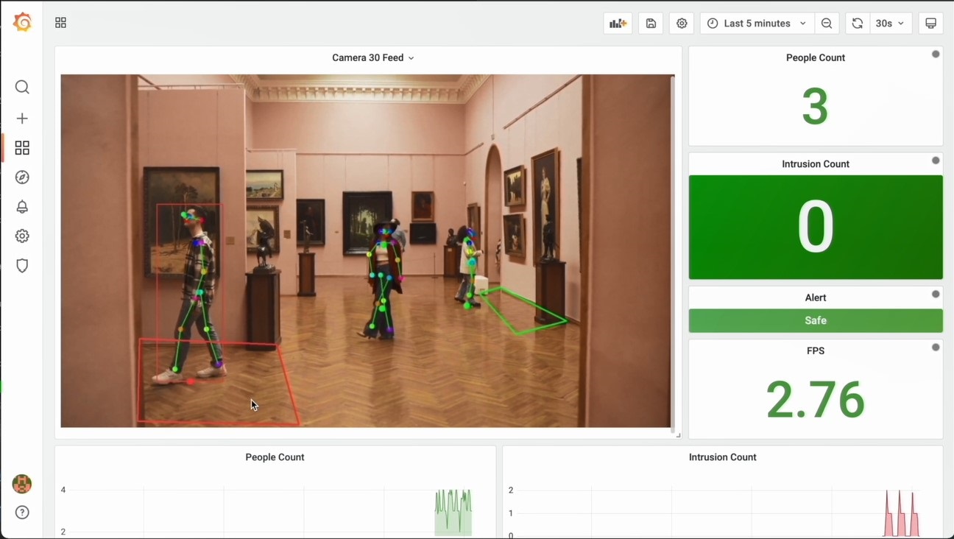Click the red spikes in Intrusion Count graph
The image size is (954, 539).
click(x=902, y=514)
